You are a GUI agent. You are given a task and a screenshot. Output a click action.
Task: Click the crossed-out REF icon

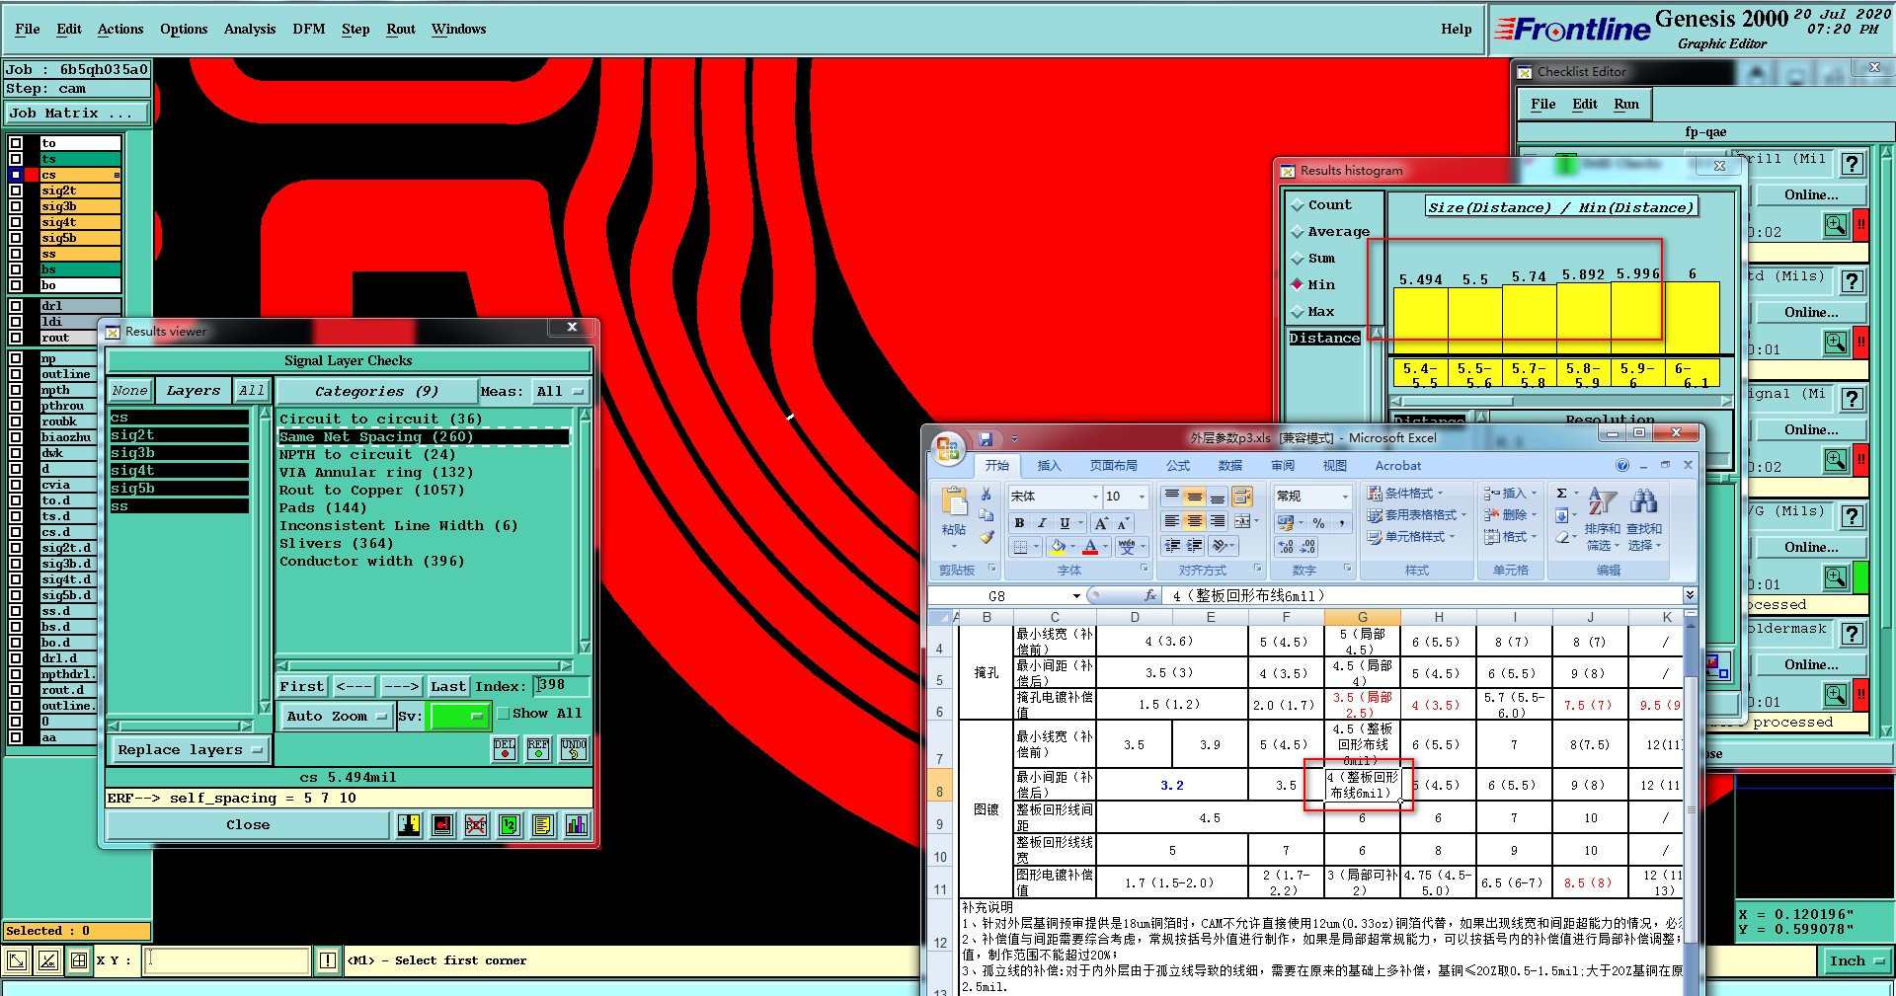476,825
